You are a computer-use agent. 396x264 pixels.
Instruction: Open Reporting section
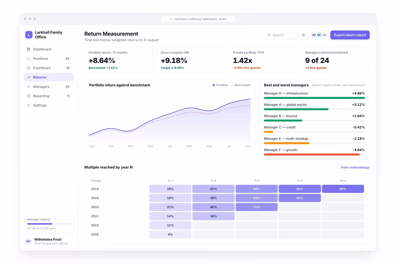49,96
